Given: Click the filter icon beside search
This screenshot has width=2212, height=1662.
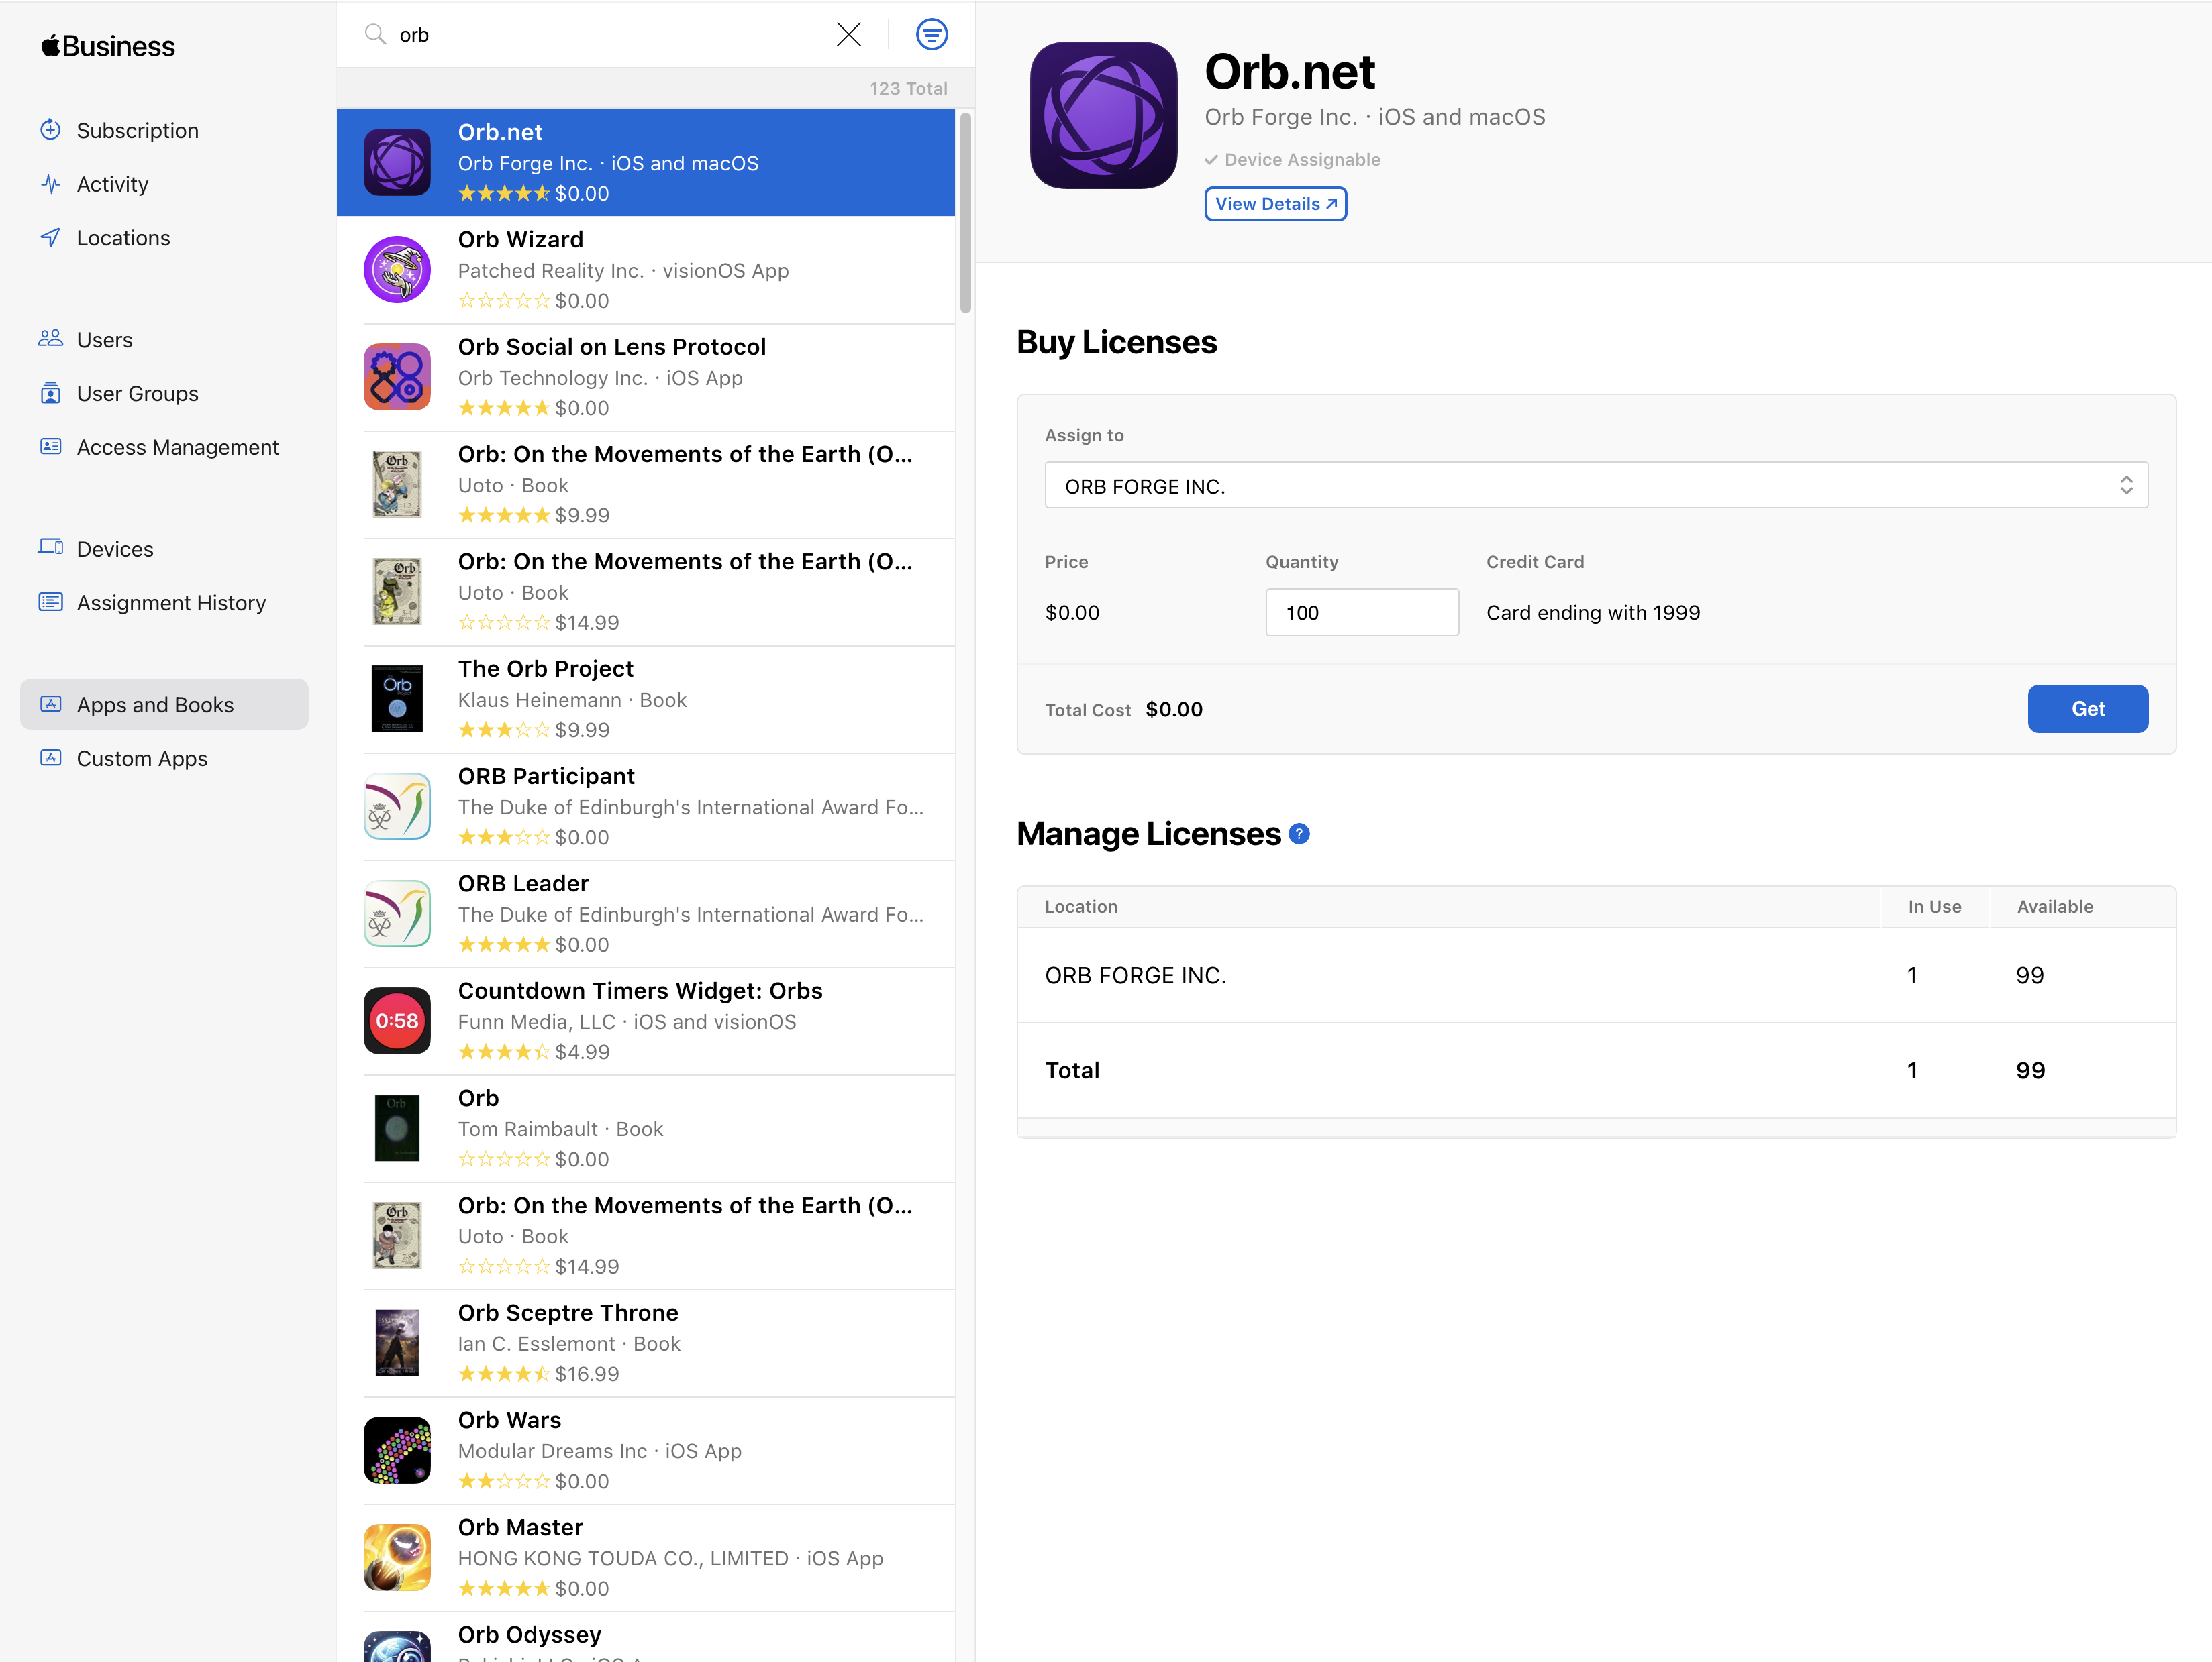Looking at the screenshot, I should point(931,35).
